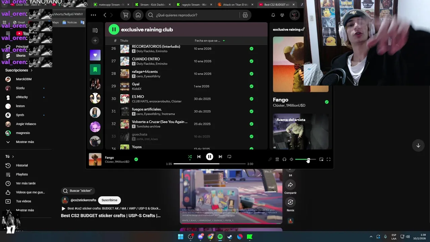Expand Your Library sidebar in Spotify

click(95, 30)
